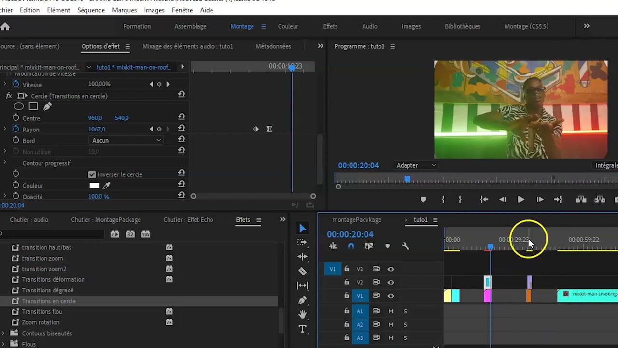The image size is (618, 348).
Task: Filter by accelerated effects
Action: tap(114, 234)
